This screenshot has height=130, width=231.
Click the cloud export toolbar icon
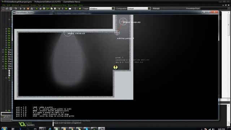[16, 9]
